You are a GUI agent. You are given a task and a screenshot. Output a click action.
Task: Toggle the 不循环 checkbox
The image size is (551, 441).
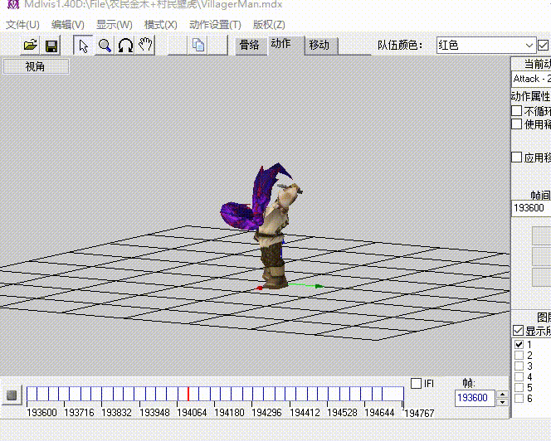pyautogui.click(x=516, y=110)
